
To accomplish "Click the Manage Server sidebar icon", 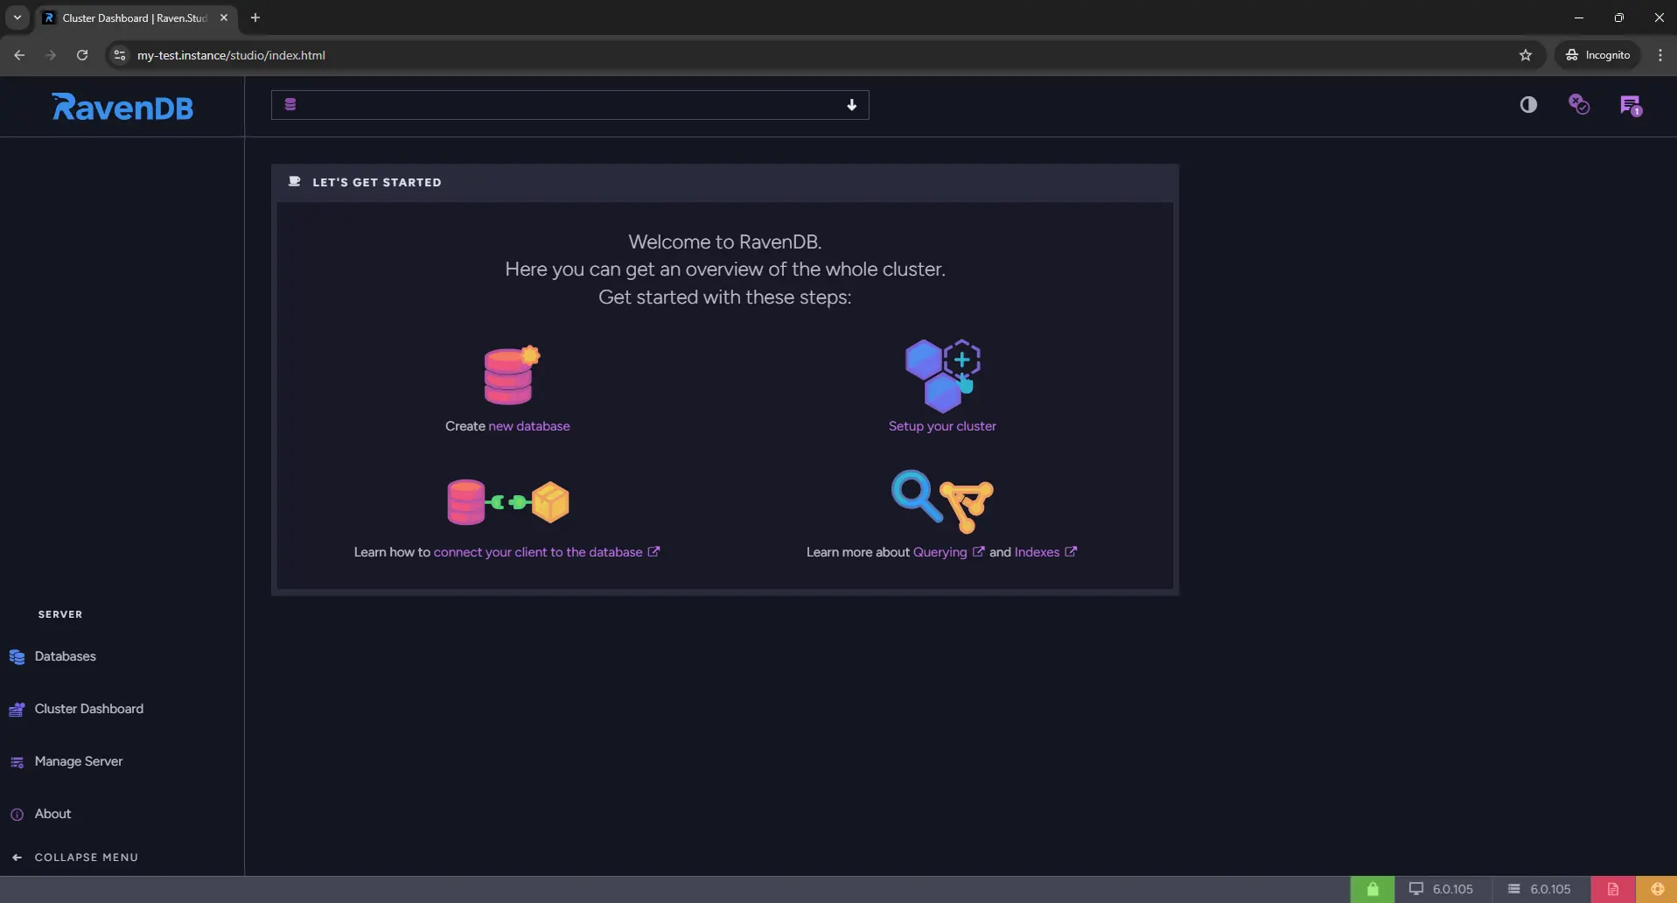I will (17, 762).
